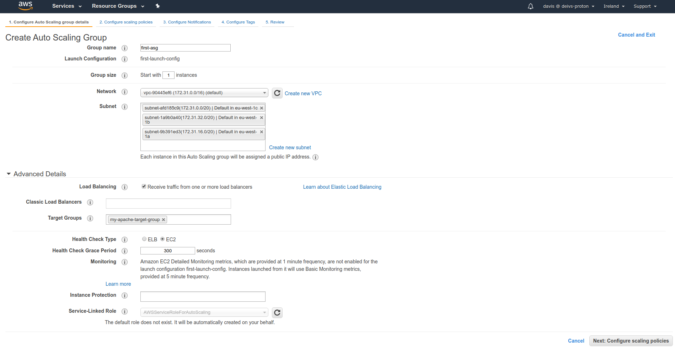Viewport: 675px width, 349px height.
Task: Open davis @ deivs-proton account menu
Action: tap(569, 6)
